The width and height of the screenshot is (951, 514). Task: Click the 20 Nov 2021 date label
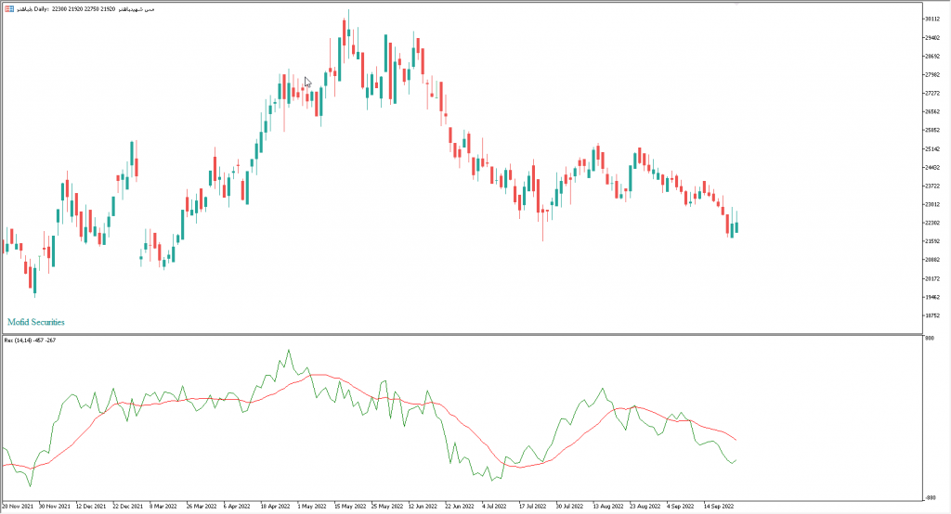[20, 508]
